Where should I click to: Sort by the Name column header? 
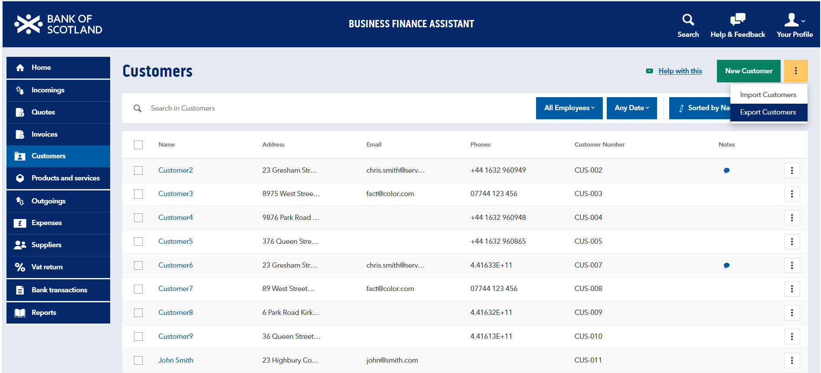(x=167, y=145)
